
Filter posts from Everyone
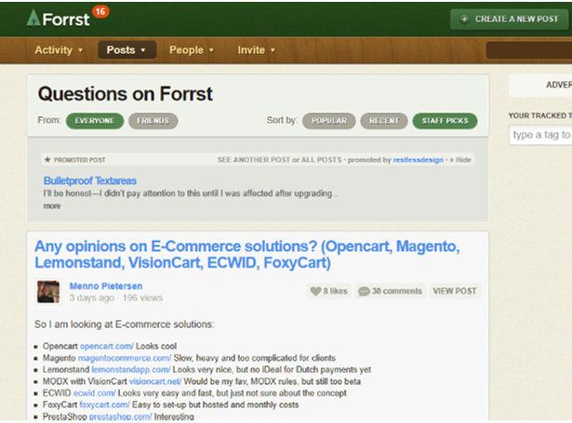coord(95,121)
